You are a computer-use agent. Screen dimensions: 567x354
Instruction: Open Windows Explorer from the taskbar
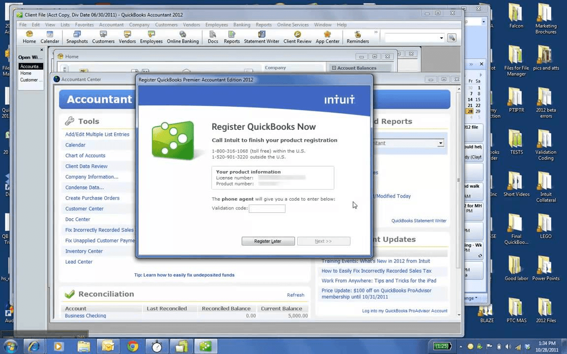[x=84, y=347]
